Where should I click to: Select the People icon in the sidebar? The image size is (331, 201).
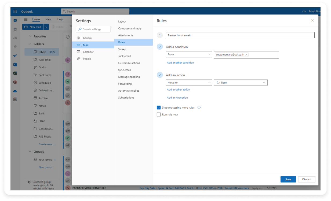(15, 38)
